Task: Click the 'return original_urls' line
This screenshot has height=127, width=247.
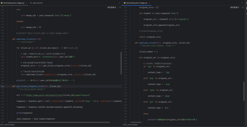Action: (x=150, y=37)
